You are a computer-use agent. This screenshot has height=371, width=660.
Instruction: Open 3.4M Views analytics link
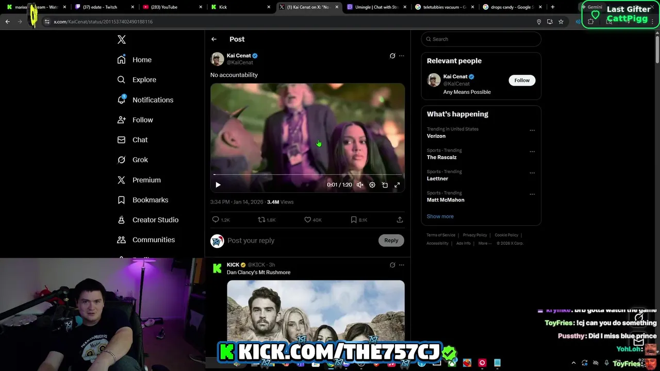pyautogui.click(x=280, y=202)
